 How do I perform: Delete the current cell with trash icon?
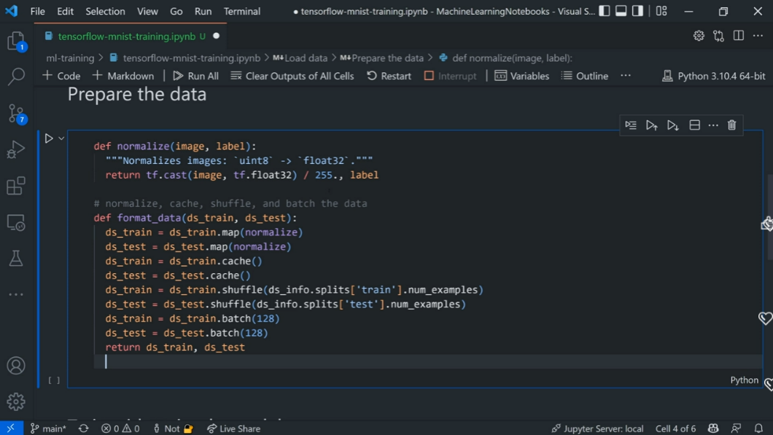[x=731, y=125]
